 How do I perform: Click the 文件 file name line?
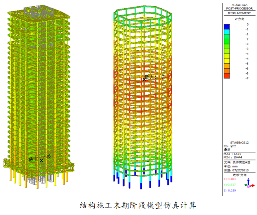(x=237, y=162)
